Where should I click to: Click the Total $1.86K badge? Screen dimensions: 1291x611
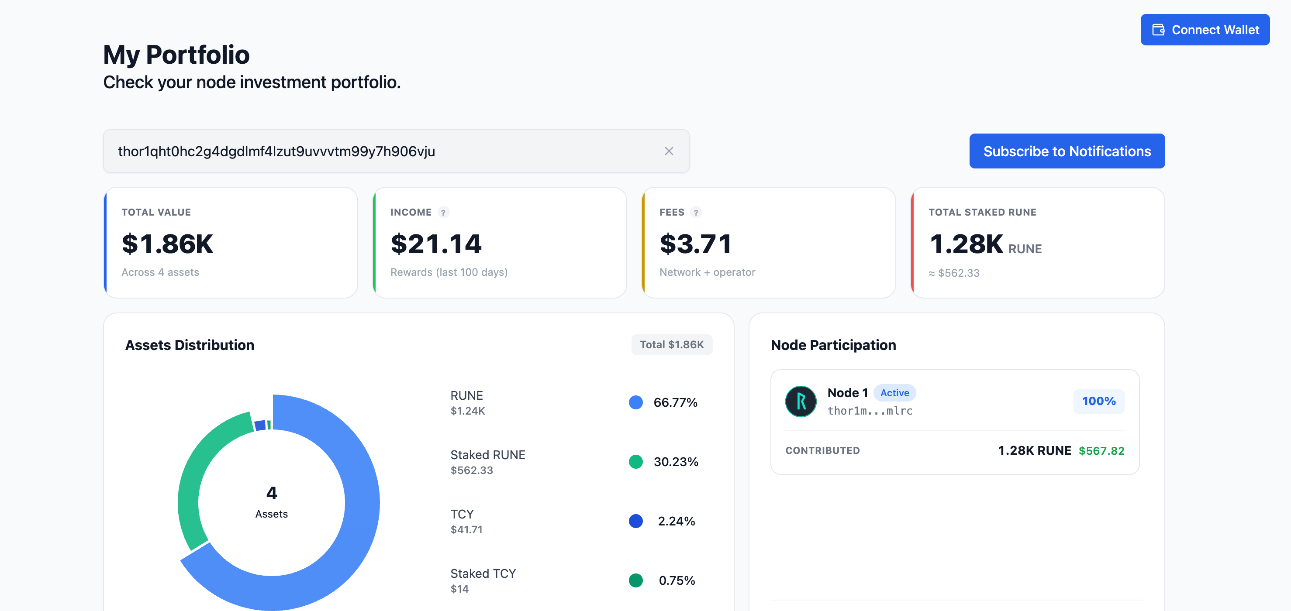click(x=672, y=345)
